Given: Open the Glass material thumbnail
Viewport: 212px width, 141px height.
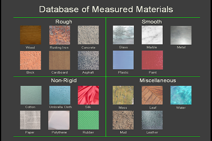Looking at the screenshot, I should pos(123,35).
